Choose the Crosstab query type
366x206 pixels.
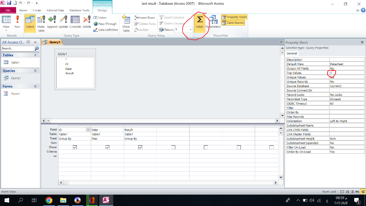75,22
